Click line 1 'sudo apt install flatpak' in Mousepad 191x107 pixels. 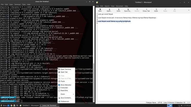105,14
